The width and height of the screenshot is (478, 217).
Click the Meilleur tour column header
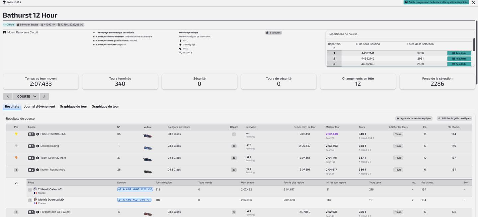coord(332,127)
